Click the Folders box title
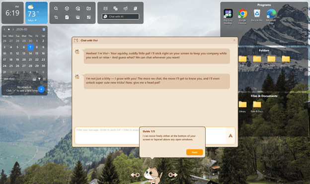Screen dimensions: 310x184 coord(264,50)
